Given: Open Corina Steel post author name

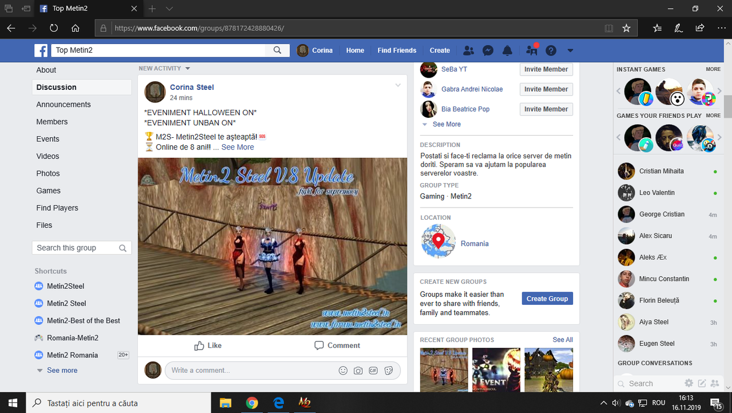Looking at the screenshot, I should [192, 87].
